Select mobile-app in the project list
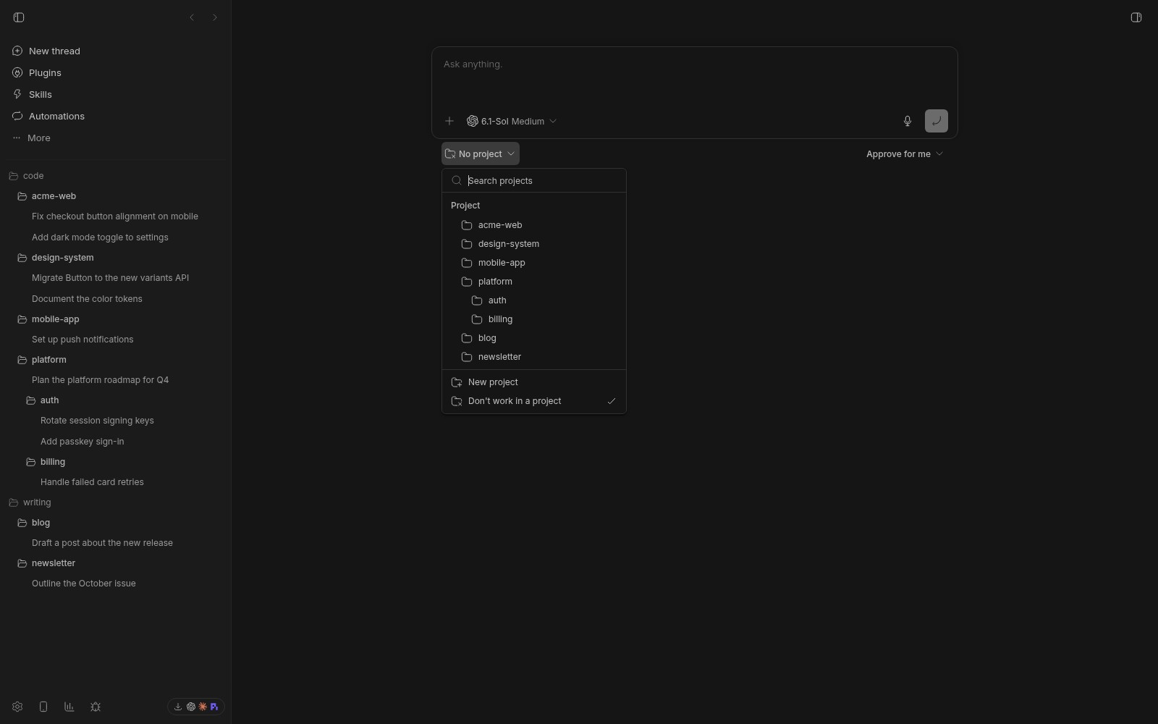 coord(534,263)
